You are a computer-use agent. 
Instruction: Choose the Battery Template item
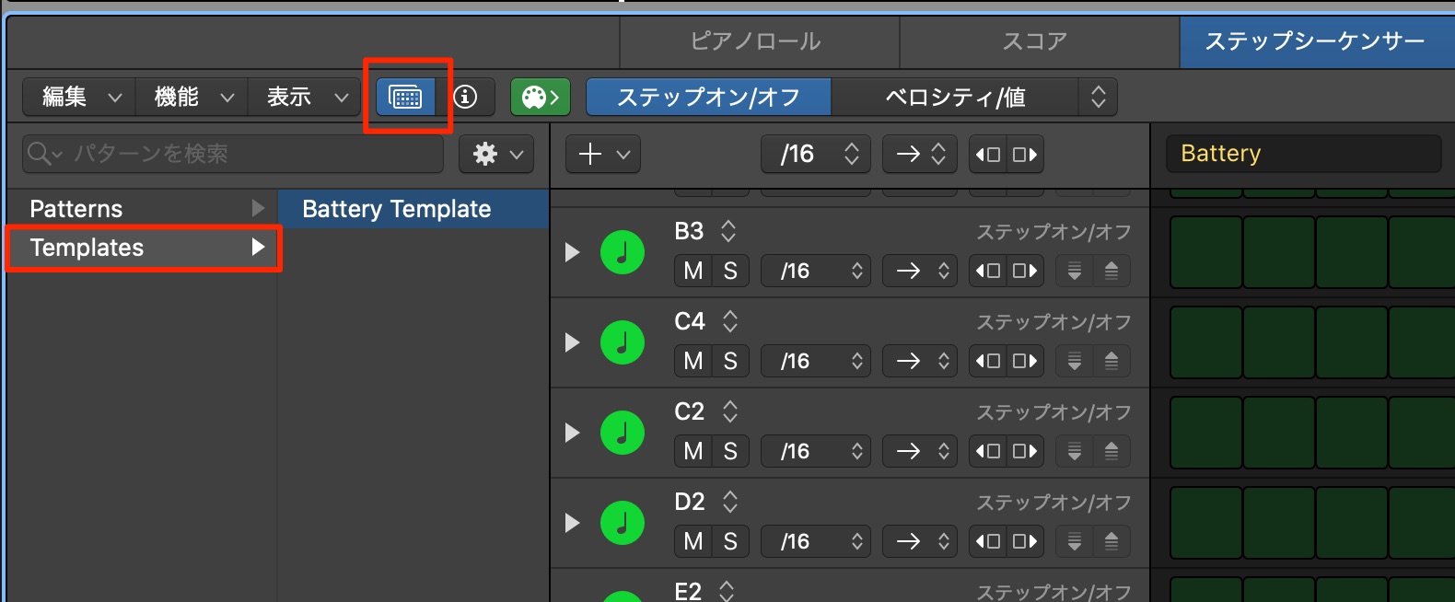click(x=413, y=209)
